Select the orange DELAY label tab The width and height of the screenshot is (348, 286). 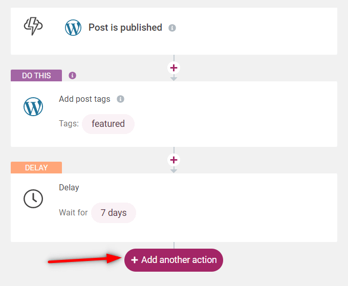pos(36,167)
